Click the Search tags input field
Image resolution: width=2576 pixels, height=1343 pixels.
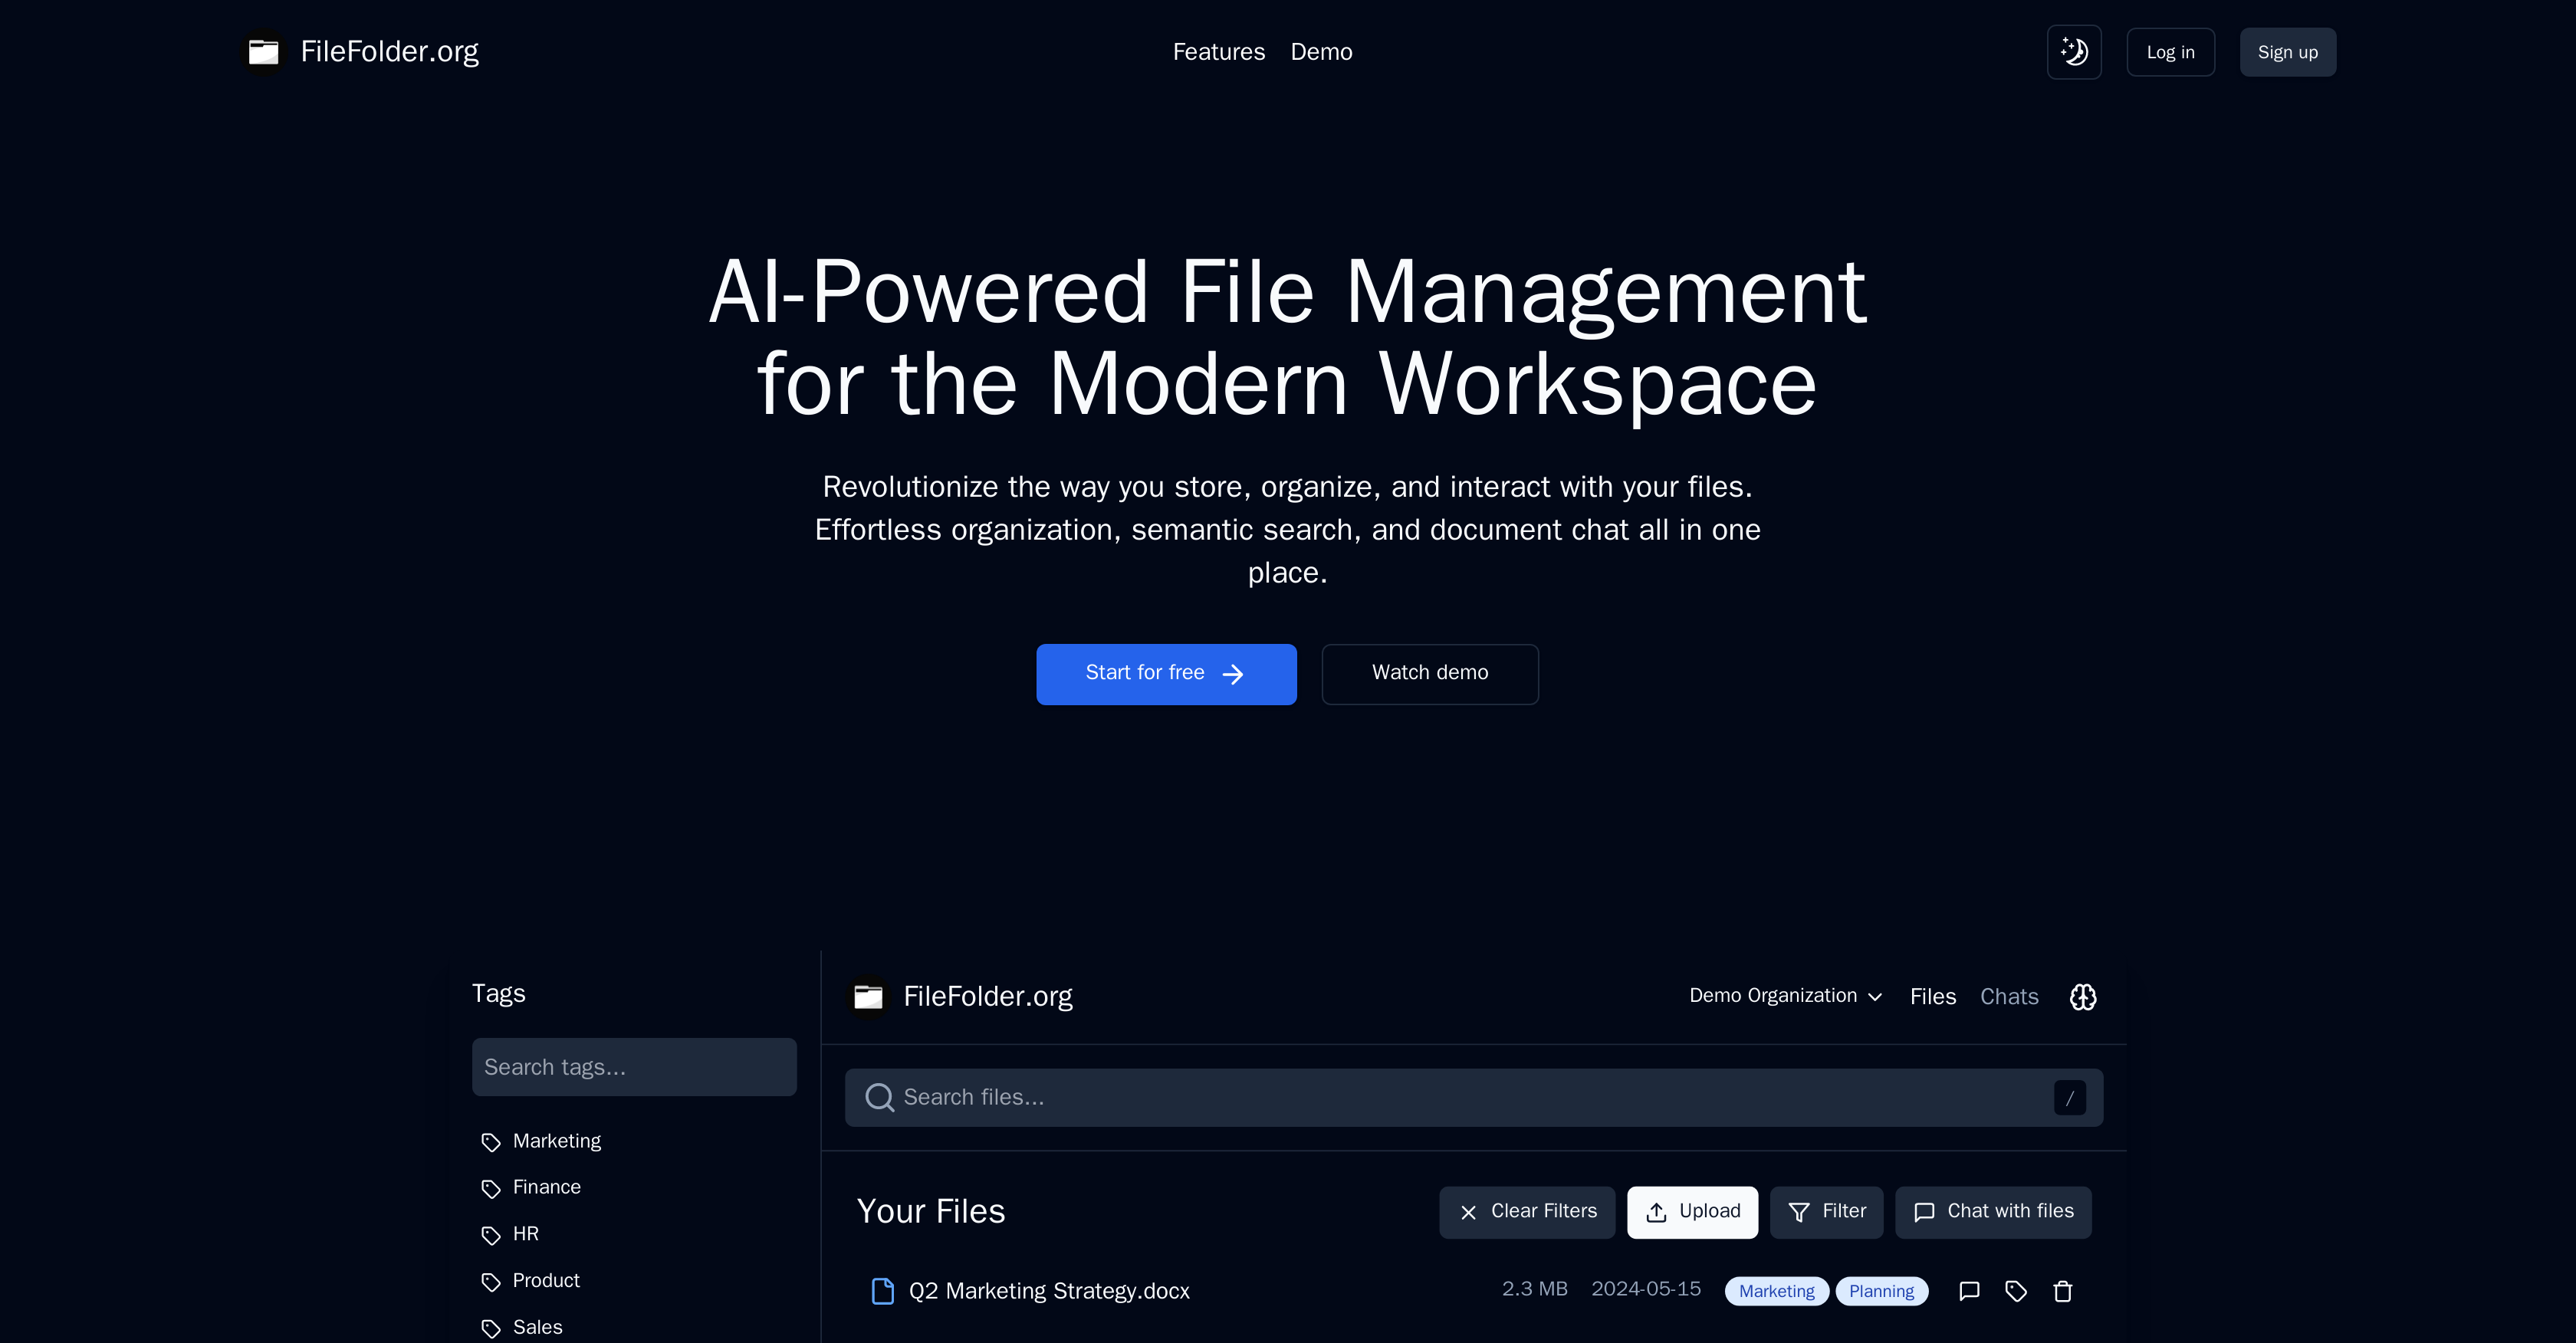[634, 1067]
